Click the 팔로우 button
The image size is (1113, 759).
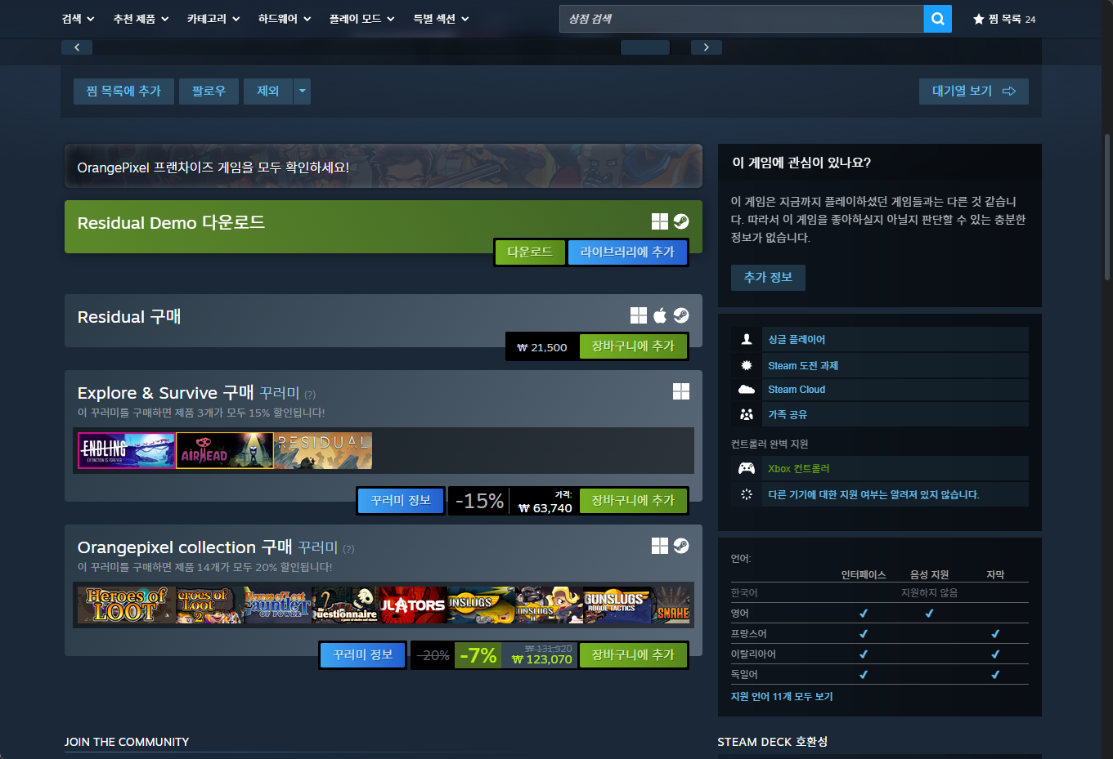(x=209, y=91)
